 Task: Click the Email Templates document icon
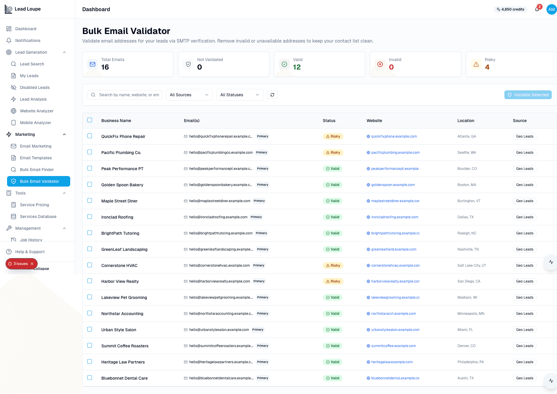pos(14,158)
